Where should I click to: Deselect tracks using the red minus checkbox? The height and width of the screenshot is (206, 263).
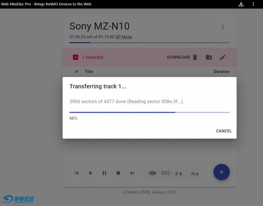pyautogui.click(x=76, y=57)
